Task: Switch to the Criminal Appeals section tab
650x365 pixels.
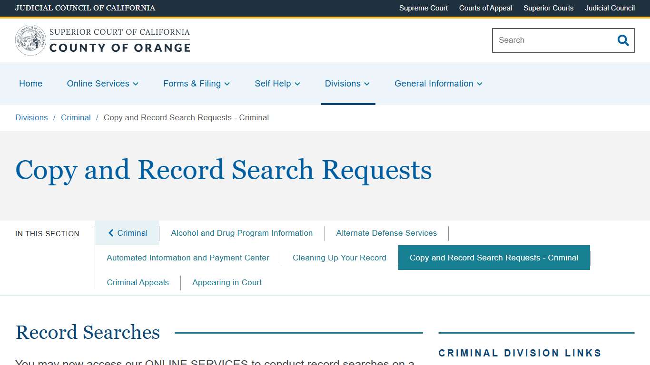Action: [x=138, y=282]
